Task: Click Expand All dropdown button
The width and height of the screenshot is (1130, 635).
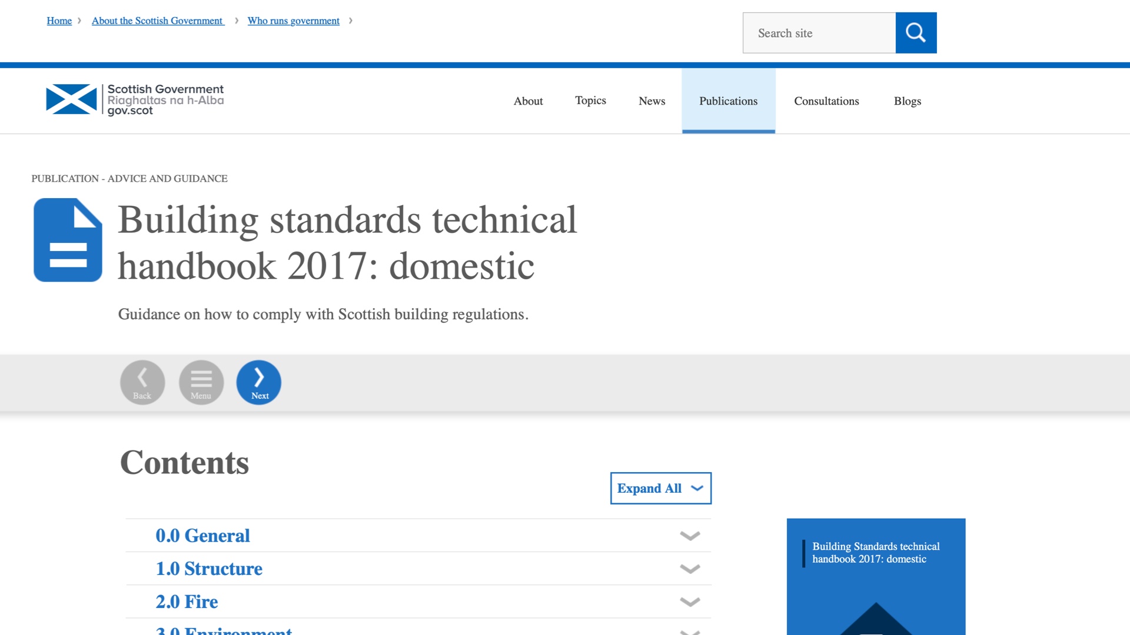Action: point(660,488)
